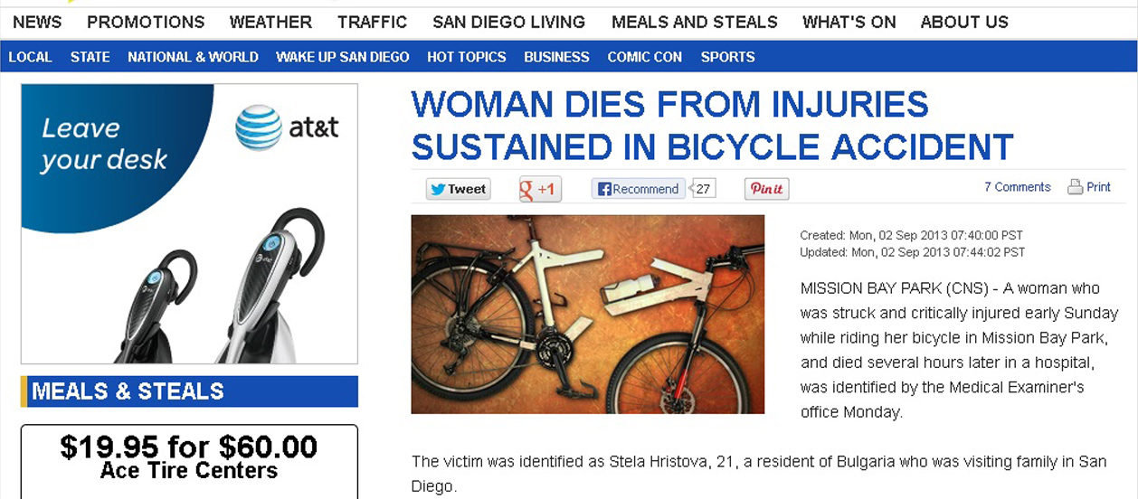Click the Pinterest Pin it button
The width and height of the screenshot is (1138, 499).
[766, 189]
